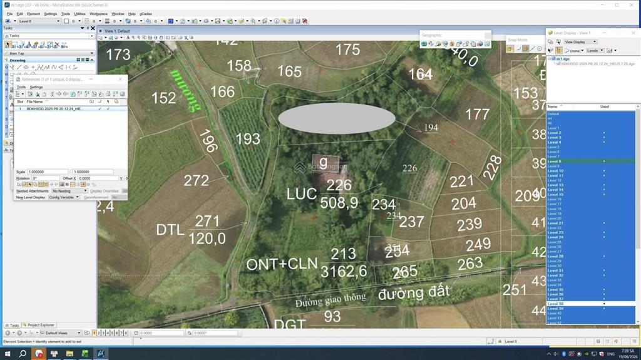Select the BDKHSDD 2025 reference file row
The image size is (641, 360).
71,109
